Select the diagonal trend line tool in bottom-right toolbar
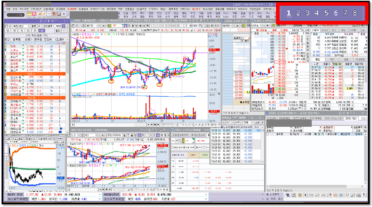Screen dimensions: 372x207 click(x=317, y=195)
